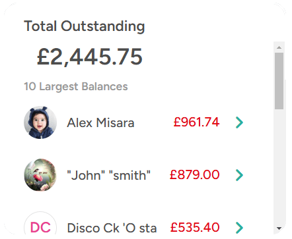Click the 10 Largest Balances label
Image resolution: width=292 pixels, height=239 pixels.
click(x=76, y=86)
